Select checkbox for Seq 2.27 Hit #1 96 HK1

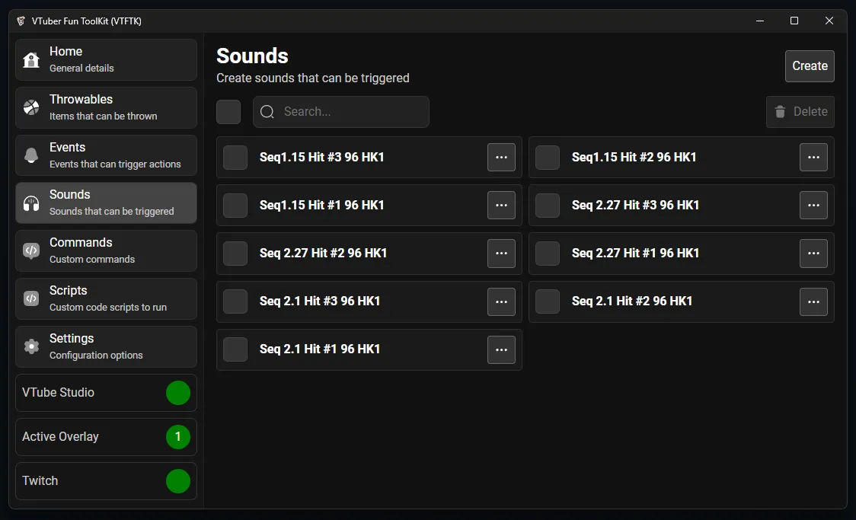[x=548, y=254]
